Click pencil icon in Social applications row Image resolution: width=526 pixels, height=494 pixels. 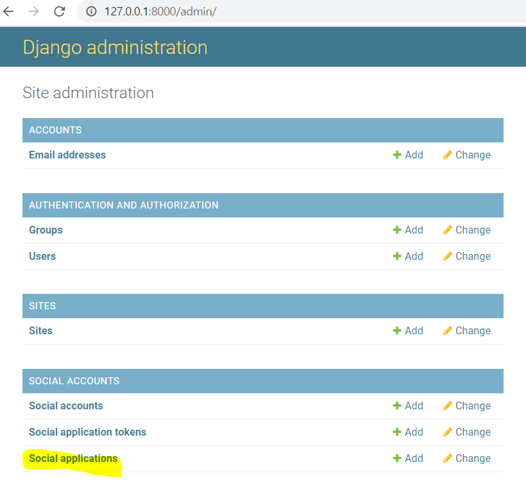pyautogui.click(x=448, y=458)
